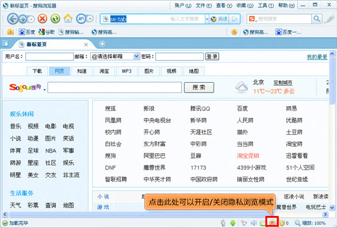337x228 pixels.
Task: Open the 工具(T) menu
Action: click(265, 5)
